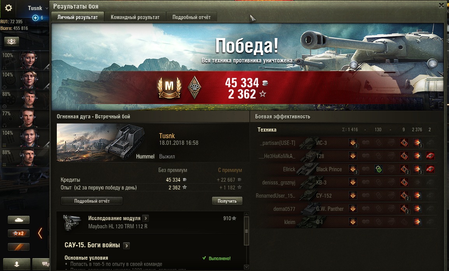Click the contacts person icon button
Screen dimensions: 449x271
tap(17, 264)
